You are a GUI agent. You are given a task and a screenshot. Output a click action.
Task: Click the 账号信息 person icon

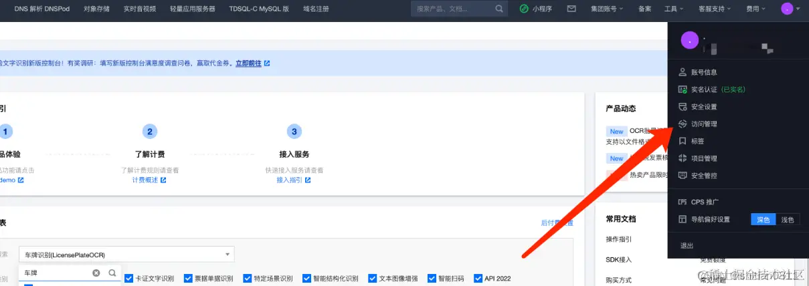(x=683, y=71)
